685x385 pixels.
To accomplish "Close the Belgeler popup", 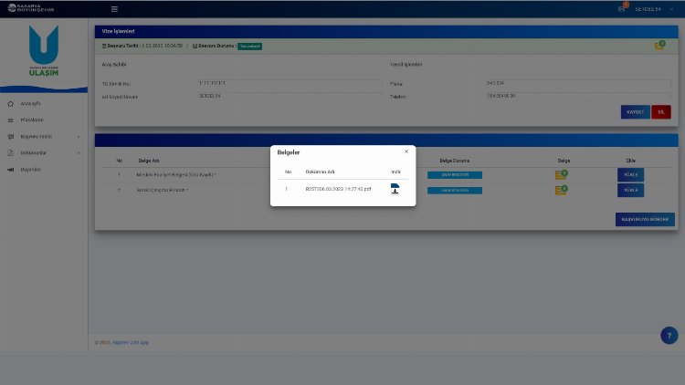I will (x=406, y=151).
